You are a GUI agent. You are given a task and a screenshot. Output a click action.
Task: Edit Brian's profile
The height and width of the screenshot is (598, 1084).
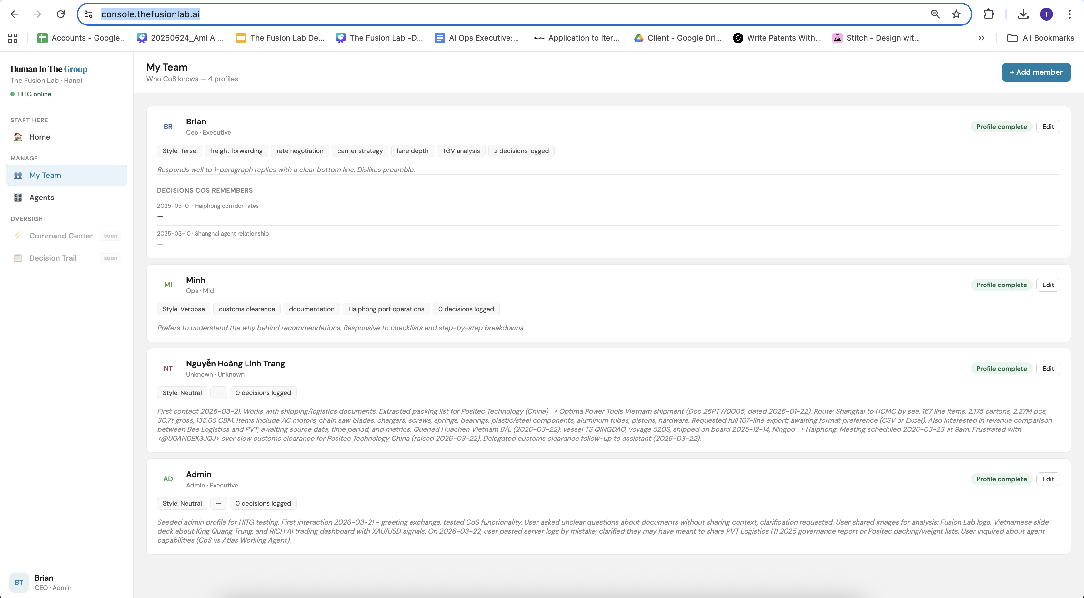click(x=1048, y=127)
